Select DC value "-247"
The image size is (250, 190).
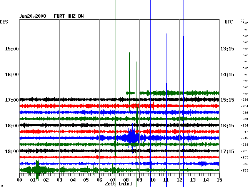click(244, 132)
